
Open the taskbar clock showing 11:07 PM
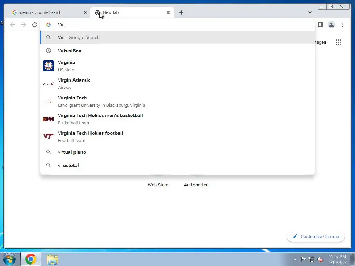coord(337,259)
